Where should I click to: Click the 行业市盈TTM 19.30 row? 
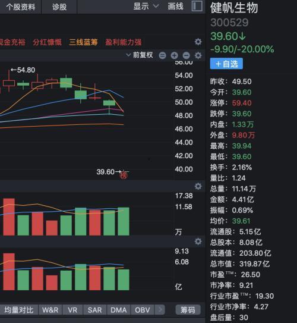[242, 296]
